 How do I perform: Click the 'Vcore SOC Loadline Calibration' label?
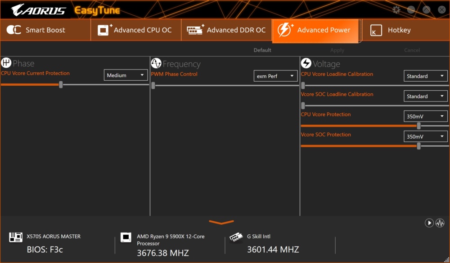(337, 94)
